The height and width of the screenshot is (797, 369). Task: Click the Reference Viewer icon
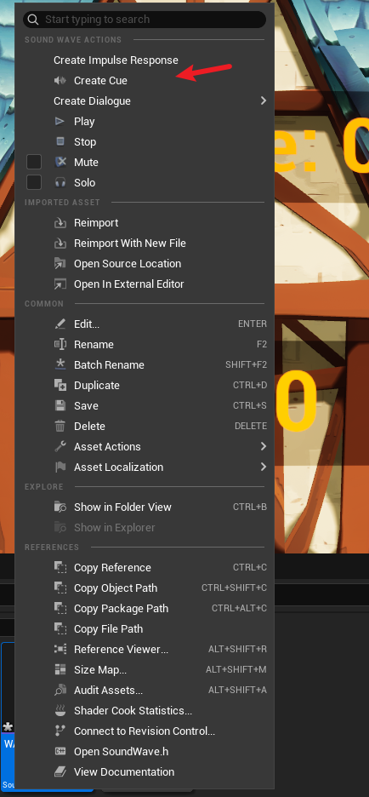[x=60, y=649]
